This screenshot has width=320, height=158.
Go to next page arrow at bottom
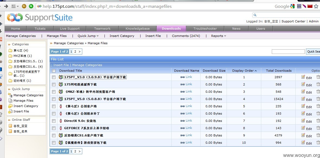pyautogui.click(x=80, y=151)
